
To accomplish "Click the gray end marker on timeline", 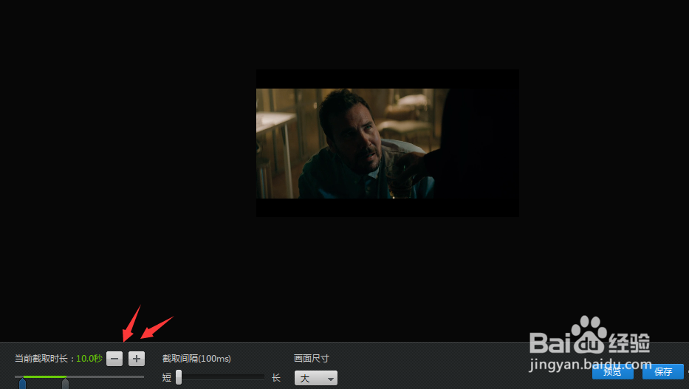I will coord(65,384).
